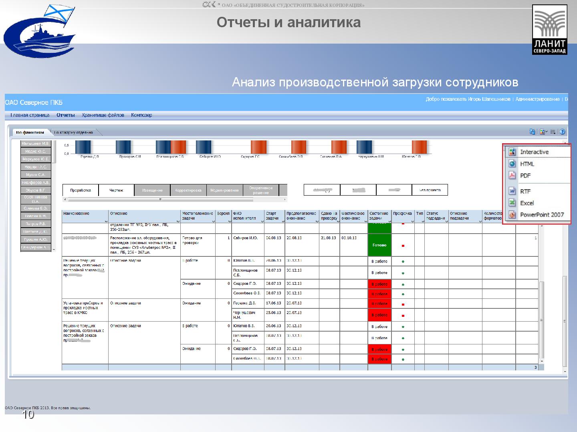Open the help question-mark icon

[x=562, y=132]
